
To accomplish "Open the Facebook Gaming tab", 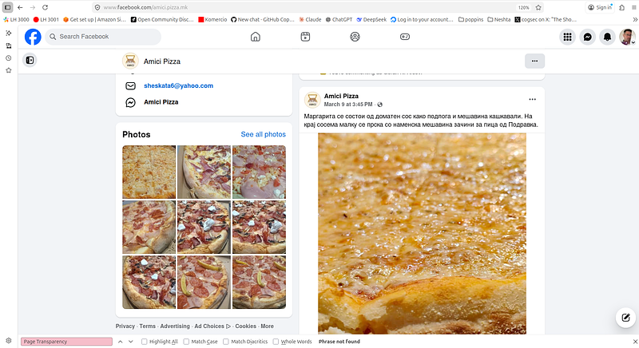I will tap(404, 37).
